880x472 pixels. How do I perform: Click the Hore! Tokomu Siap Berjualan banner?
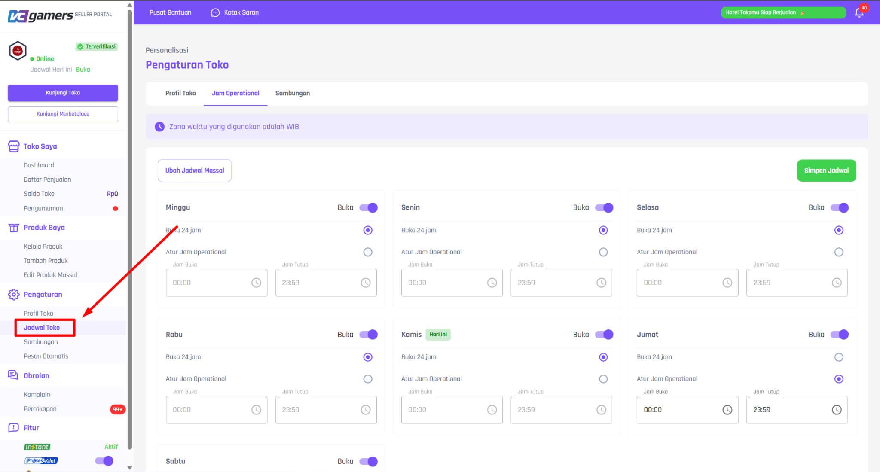coord(783,12)
